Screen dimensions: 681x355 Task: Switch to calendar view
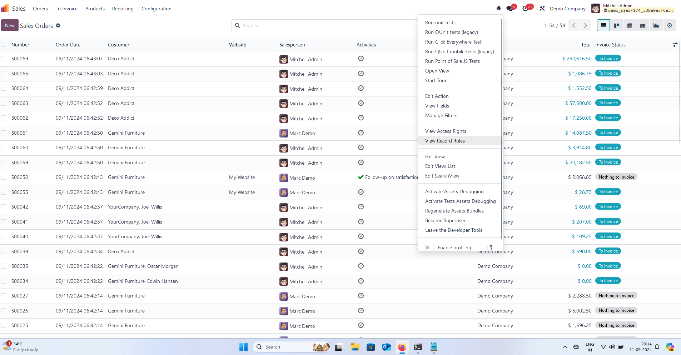pos(630,25)
